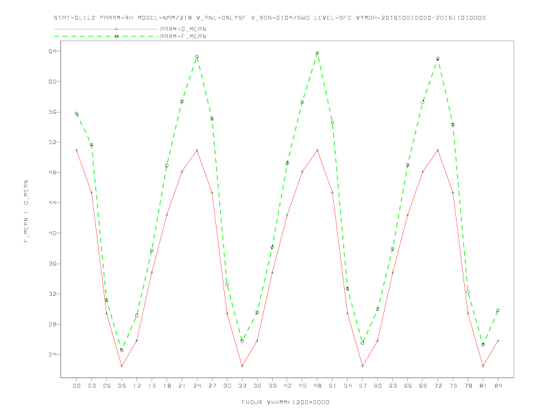Click the x-axis tick label 36

pyautogui.click(x=257, y=386)
